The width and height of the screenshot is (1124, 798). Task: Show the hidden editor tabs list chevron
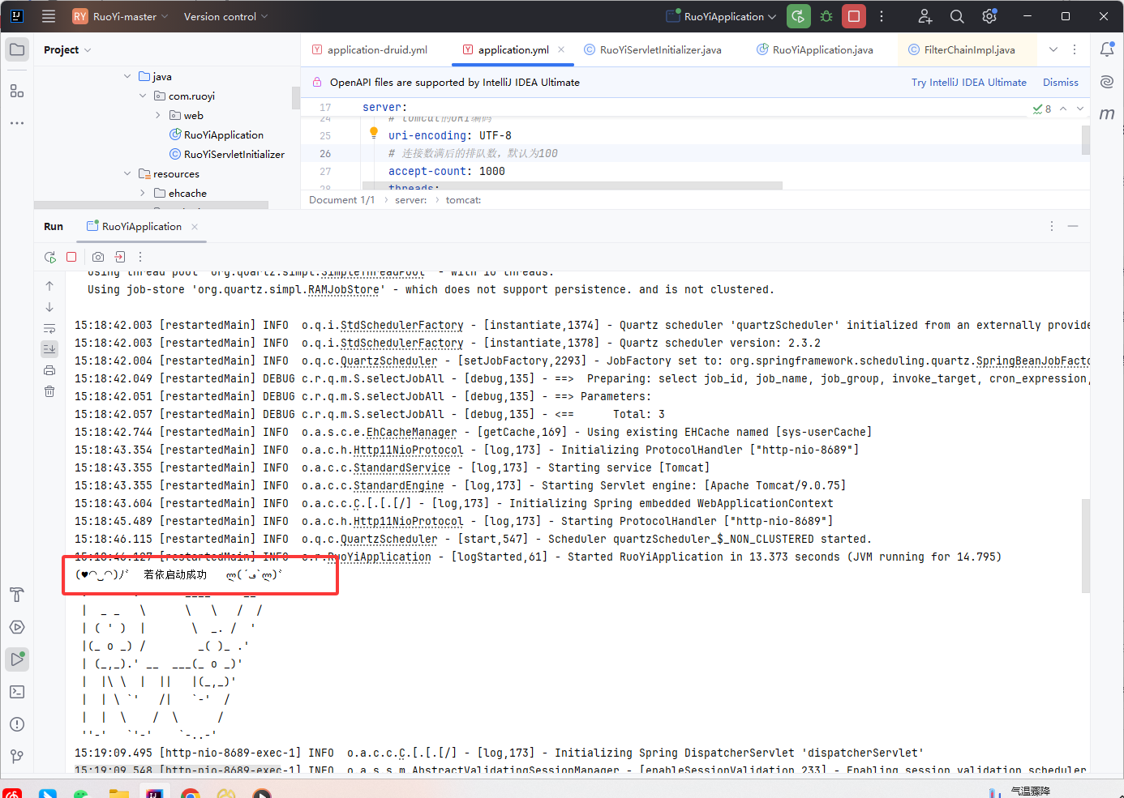click(1053, 49)
